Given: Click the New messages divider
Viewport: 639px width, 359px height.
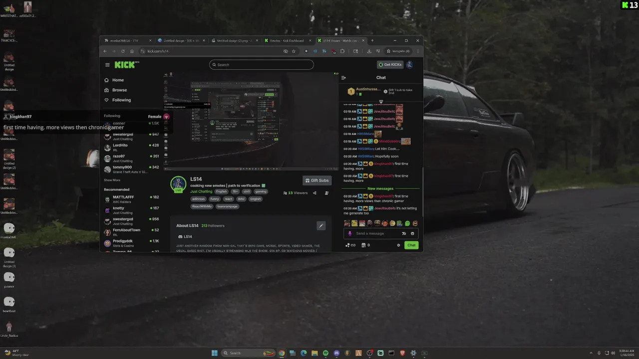Looking at the screenshot, I should coord(380,188).
